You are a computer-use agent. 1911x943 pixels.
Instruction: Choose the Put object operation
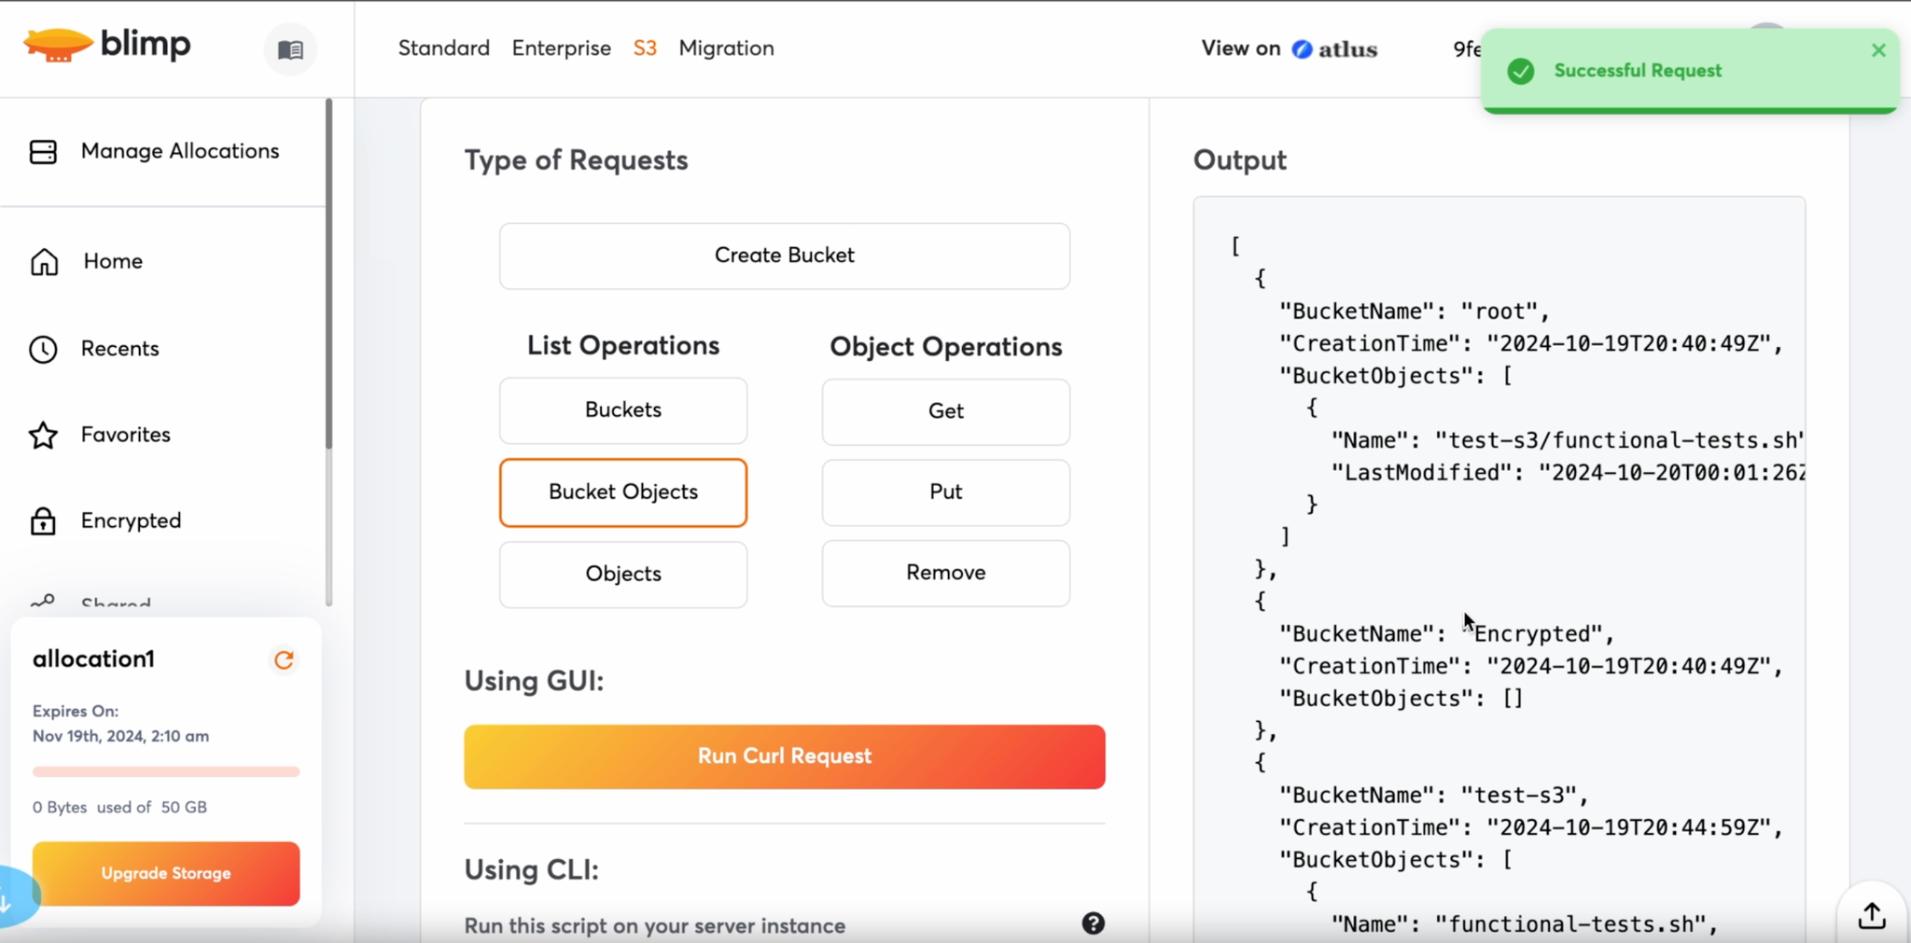coord(945,492)
